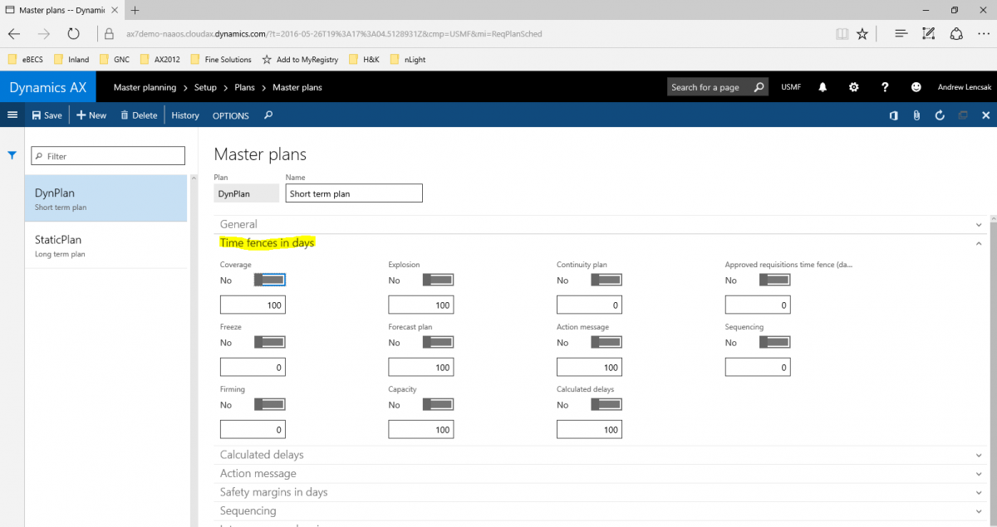Viewport: 997px width, 527px height.
Task: Reload the page with browser refresh
Action: [x=74, y=34]
